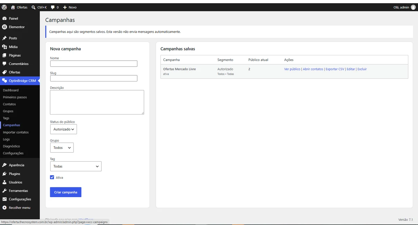Viewport: 418px width, 225px height.
Task: Click the Recolher menu collapse arrow icon
Action: point(5,208)
